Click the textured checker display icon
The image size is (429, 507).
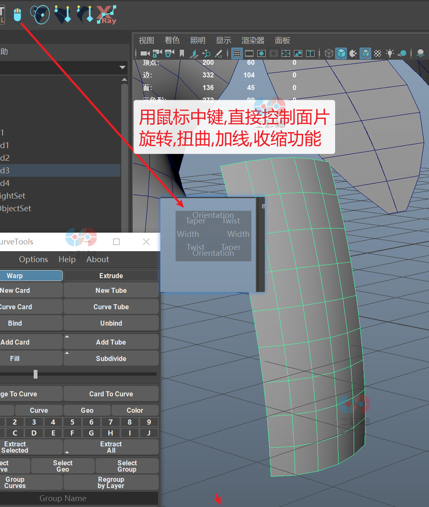tap(378, 53)
